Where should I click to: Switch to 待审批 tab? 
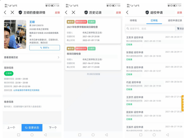tap(133, 21)
